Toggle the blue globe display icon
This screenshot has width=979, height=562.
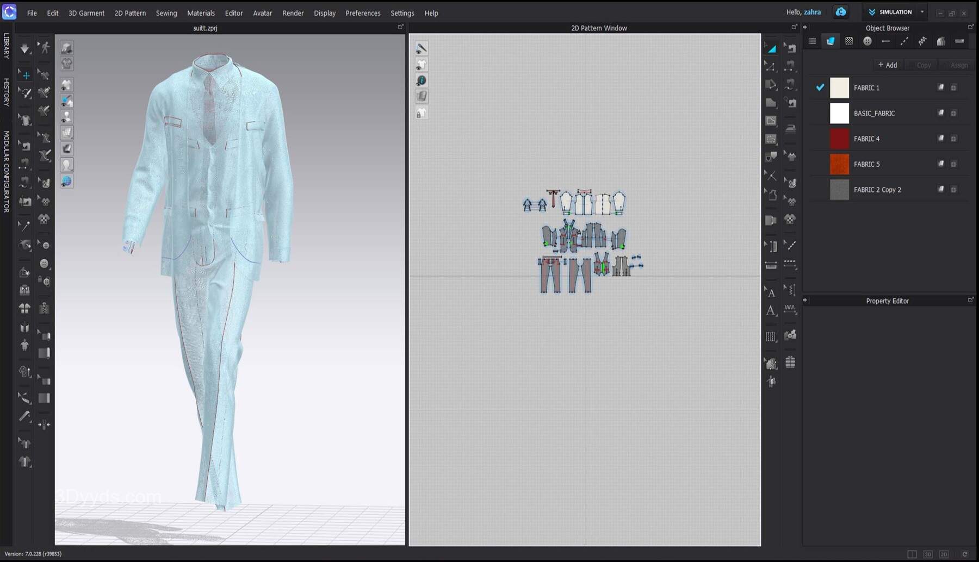coord(66,181)
